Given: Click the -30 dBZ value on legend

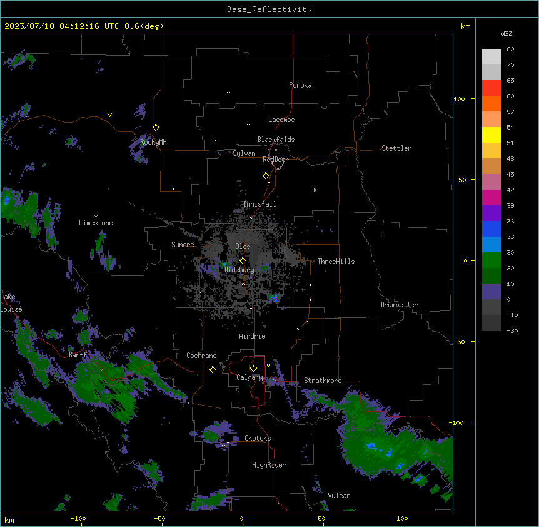Looking at the screenshot, I should pyautogui.click(x=512, y=330).
